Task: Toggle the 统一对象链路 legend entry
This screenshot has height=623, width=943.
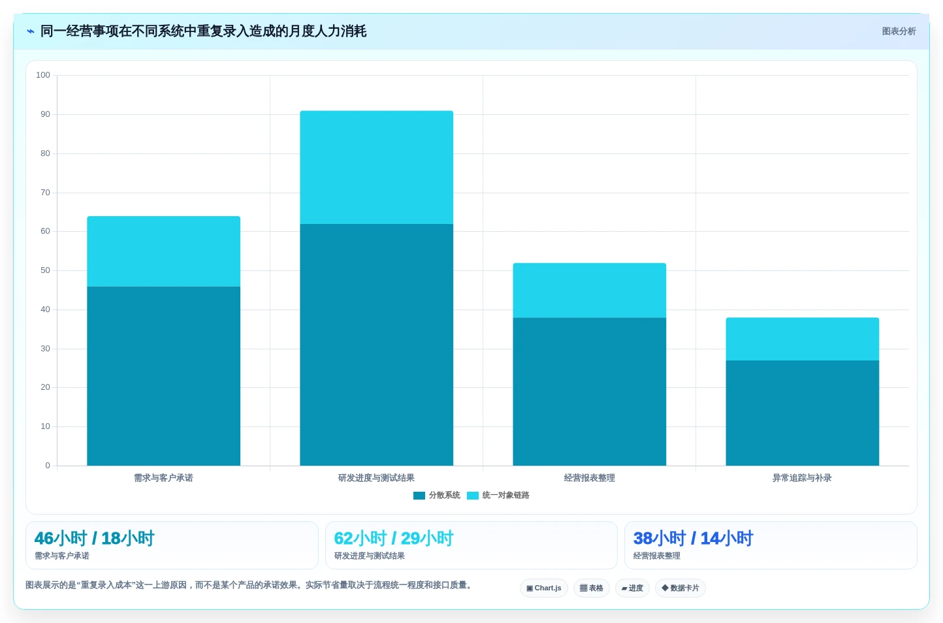Action: tap(498, 495)
